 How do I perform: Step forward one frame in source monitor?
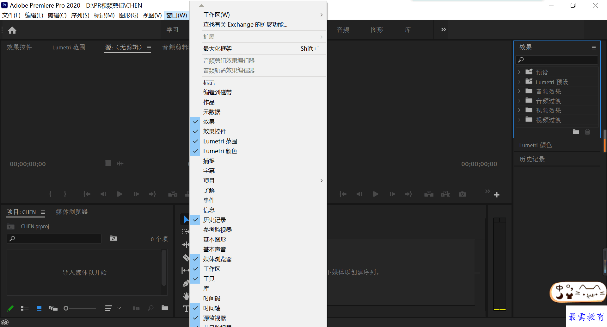136,194
